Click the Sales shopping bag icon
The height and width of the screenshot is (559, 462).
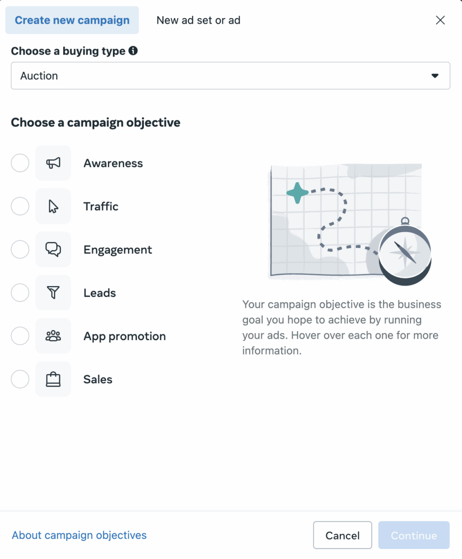(x=53, y=379)
